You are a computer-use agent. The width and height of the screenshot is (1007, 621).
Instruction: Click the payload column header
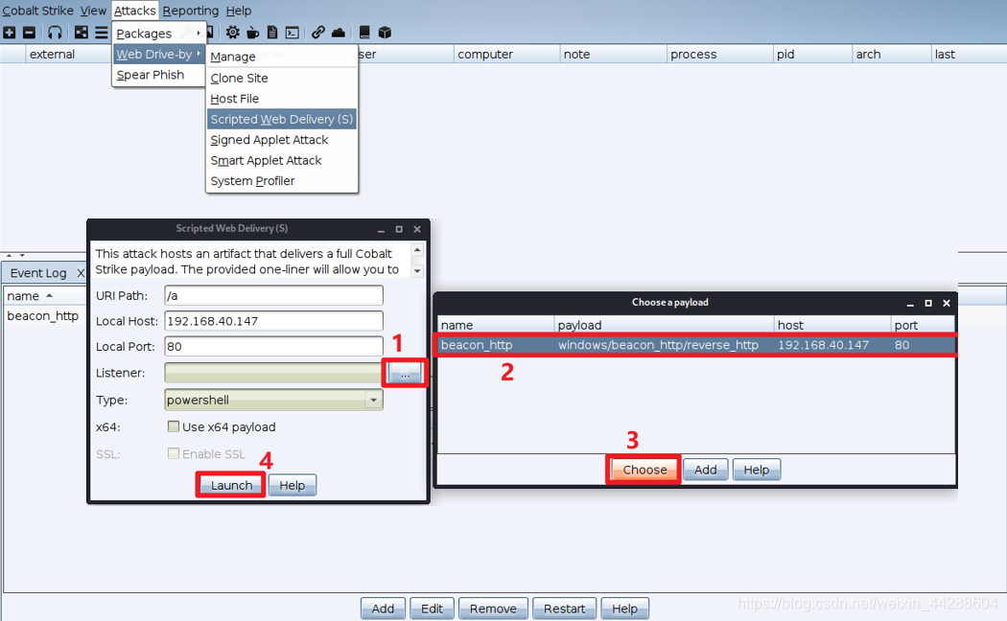pos(664,325)
